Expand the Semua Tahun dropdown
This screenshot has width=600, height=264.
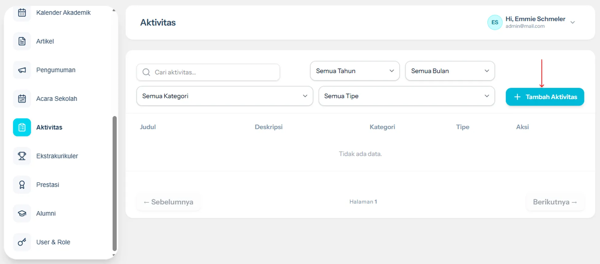pos(355,71)
